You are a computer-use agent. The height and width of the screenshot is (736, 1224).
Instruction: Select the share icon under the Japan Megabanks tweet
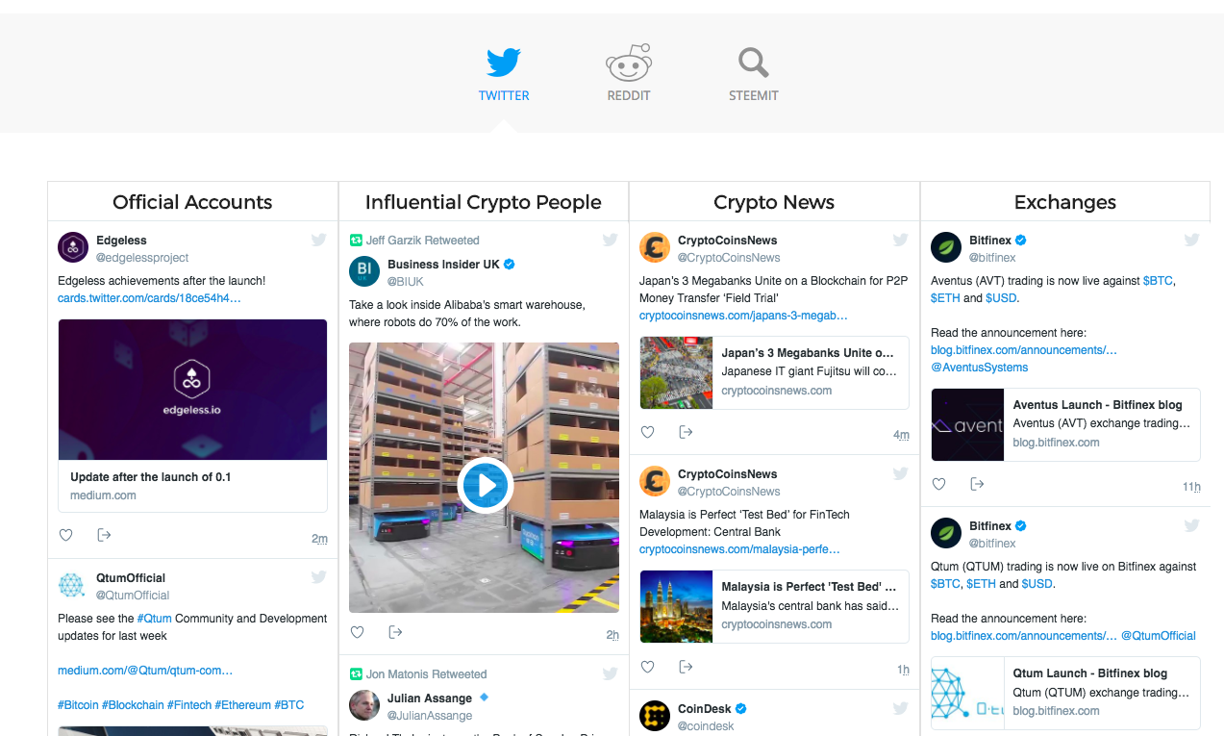685,432
